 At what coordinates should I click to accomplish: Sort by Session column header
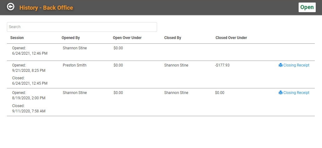[17, 38]
